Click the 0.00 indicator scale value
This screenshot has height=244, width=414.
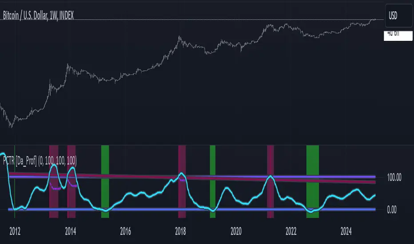coord(391,210)
